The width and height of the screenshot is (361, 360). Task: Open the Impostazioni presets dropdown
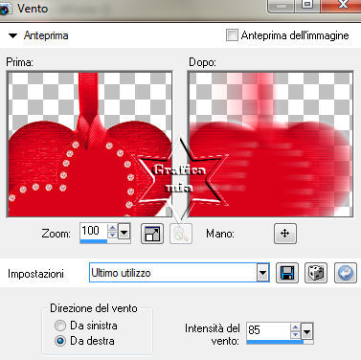pos(262,273)
